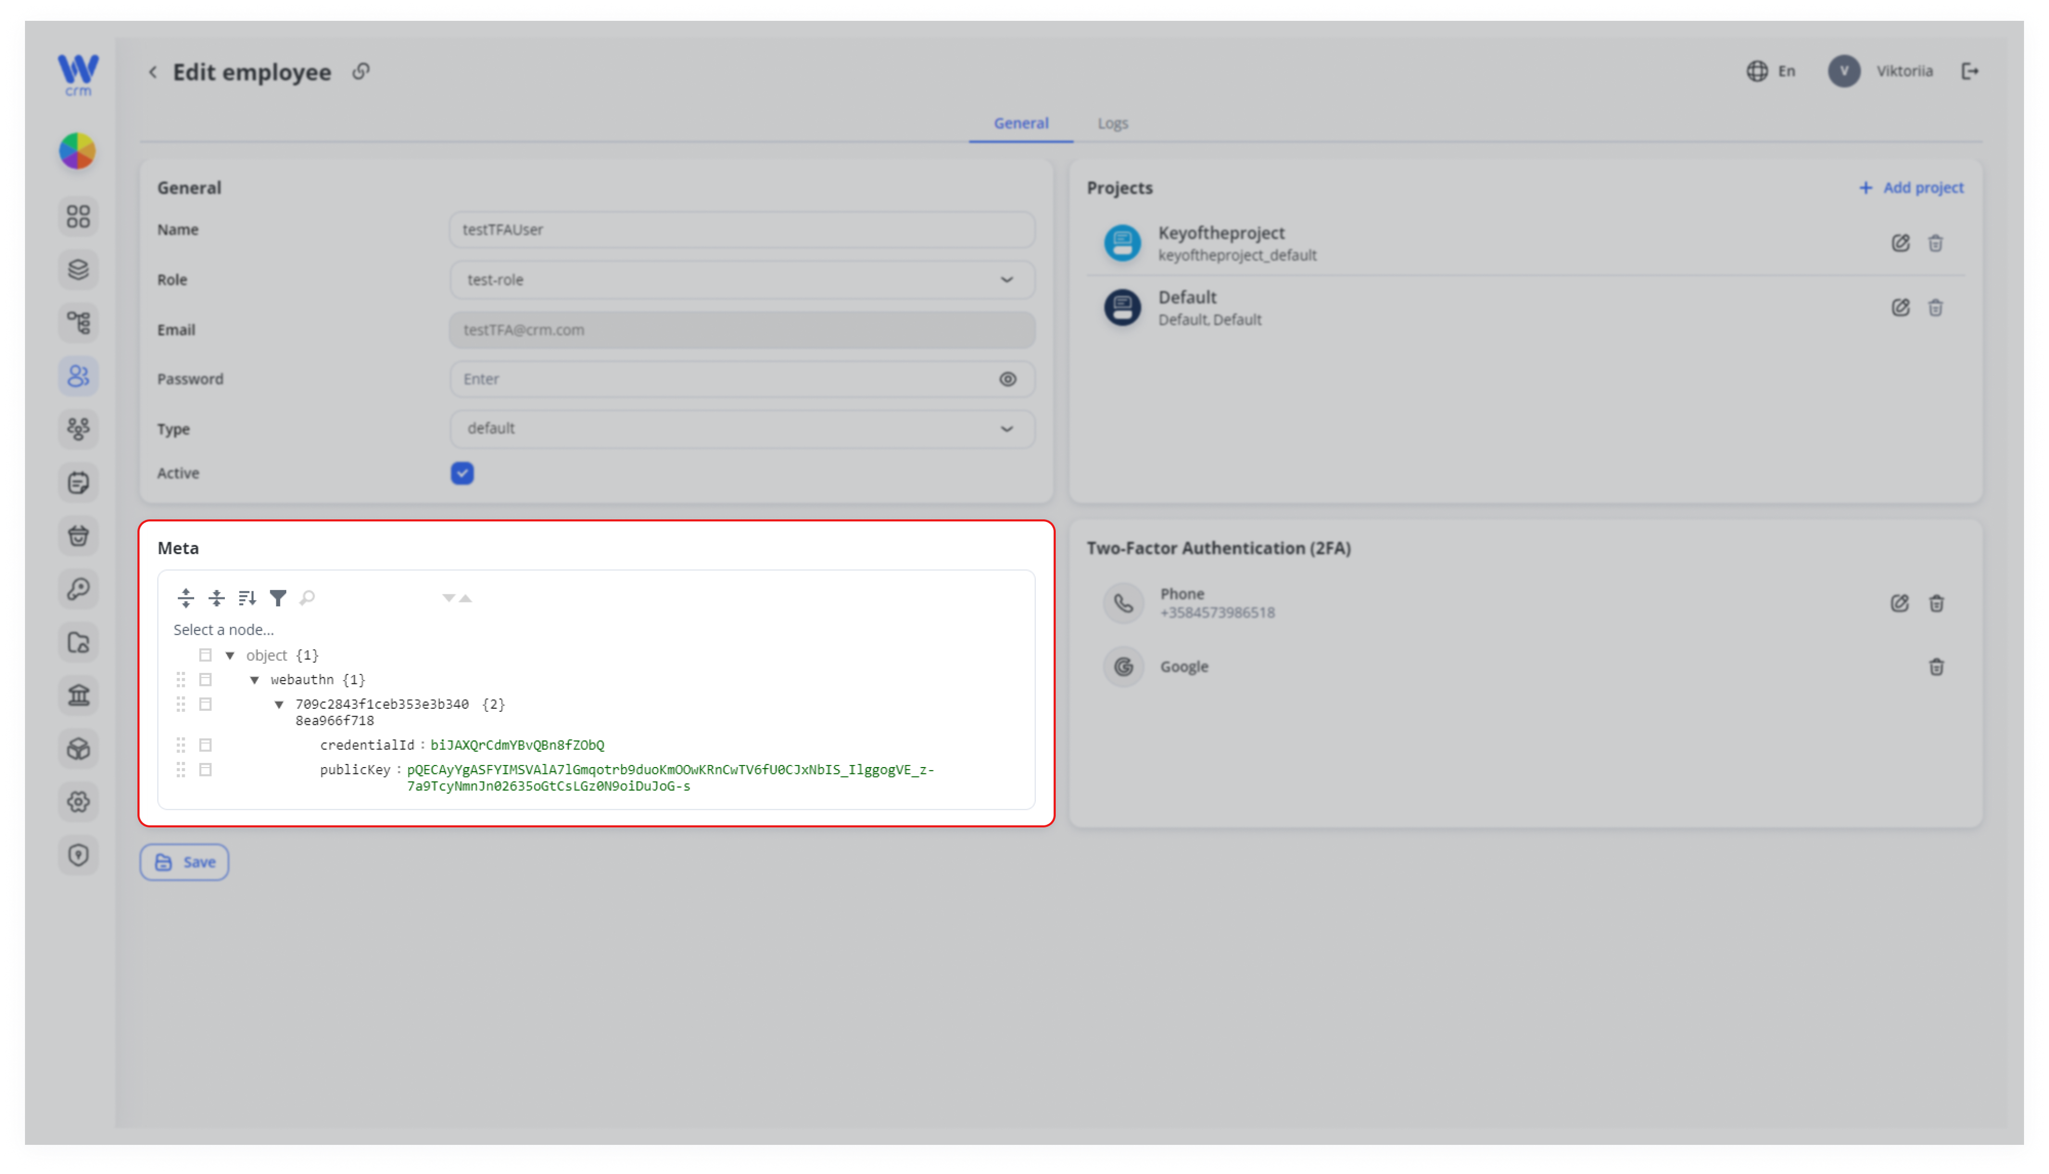Uncheck the Active checkbox

463,474
